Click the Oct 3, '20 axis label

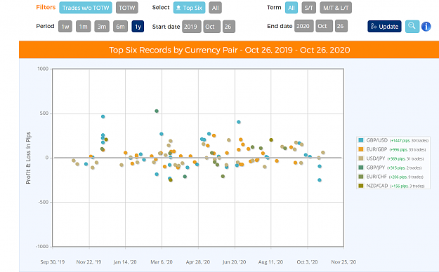[x=307, y=262]
